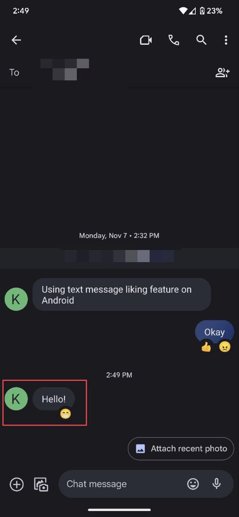Image resolution: width=239 pixels, height=517 pixels.
Task: Tap the microphone voice message icon
Action: click(217, 484)
